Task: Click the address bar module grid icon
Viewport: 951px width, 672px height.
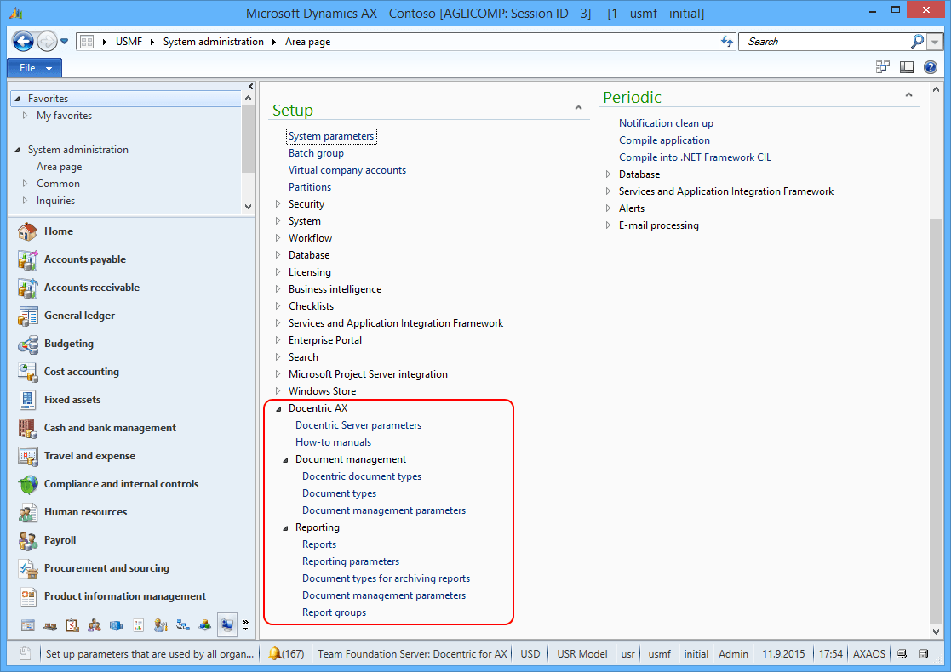Action: click(87, 42)
